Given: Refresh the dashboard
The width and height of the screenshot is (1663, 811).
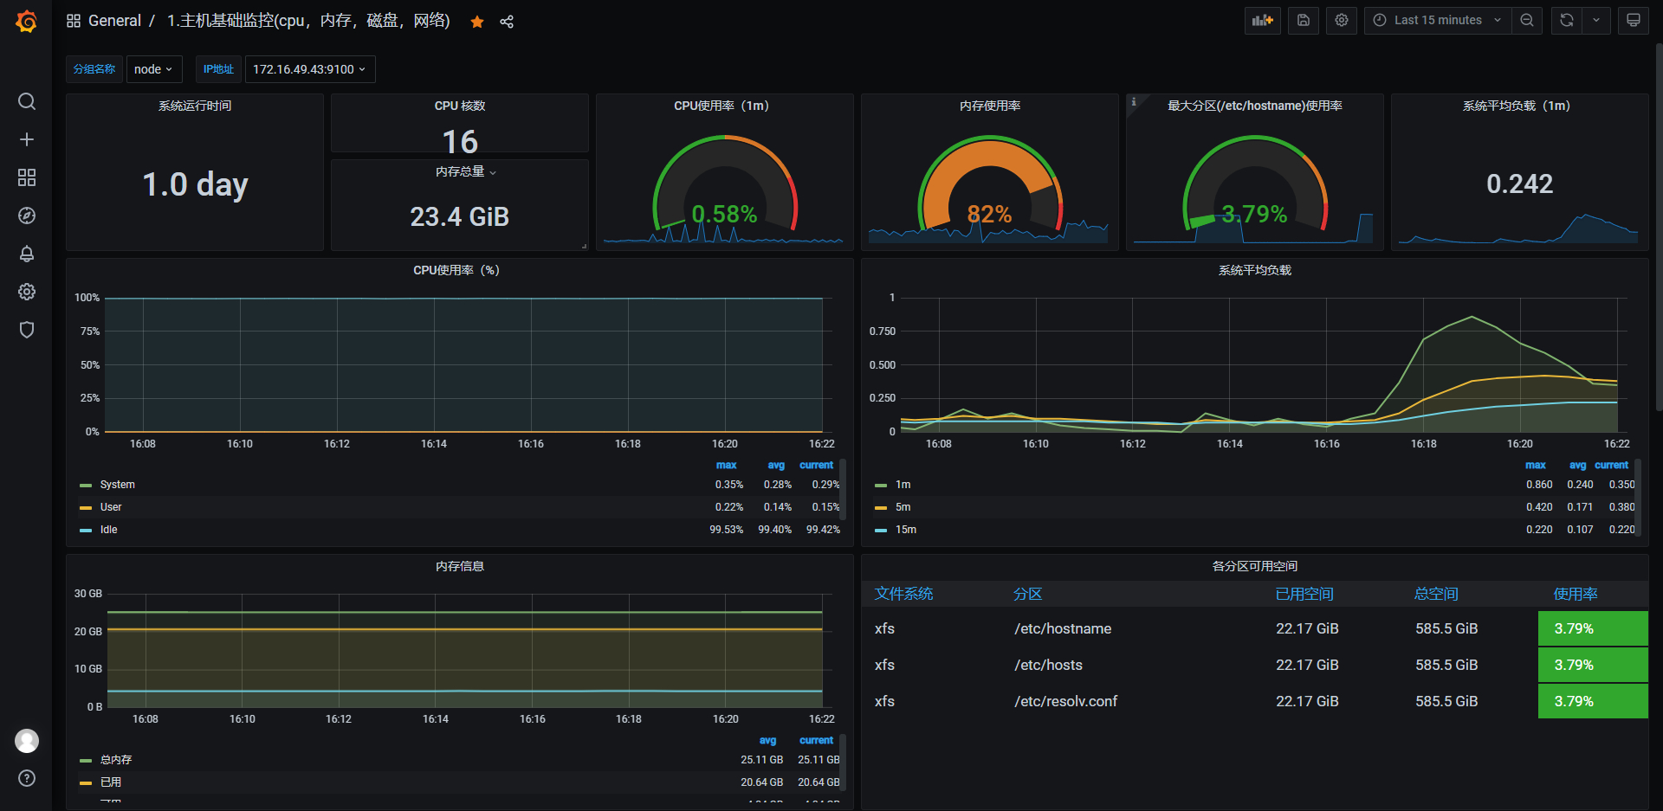Looking at the screenshot, I should pyautogui.click(x=1566, y=20).
